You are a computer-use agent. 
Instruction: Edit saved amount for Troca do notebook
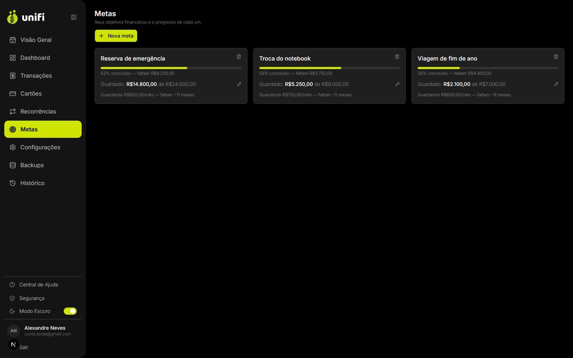pos(398,84)
